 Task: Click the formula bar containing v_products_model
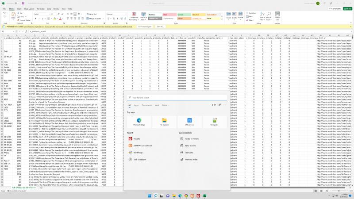190,31
